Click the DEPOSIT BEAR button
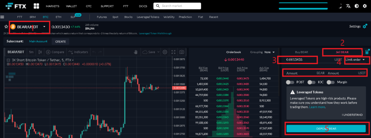This screenshot has width=371, height=138. 326,129
